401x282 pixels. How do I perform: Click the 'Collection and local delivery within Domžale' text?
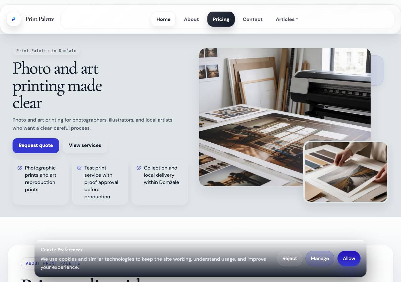(x=161, y=175)
